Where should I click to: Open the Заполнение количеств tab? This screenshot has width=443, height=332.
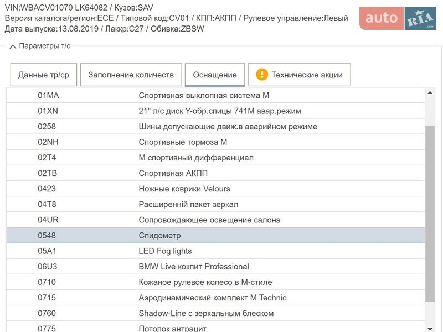(131, 73)
